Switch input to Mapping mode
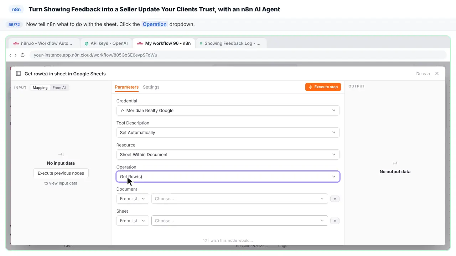This screenshot has height=256, width=456. [x=40, y=87]
